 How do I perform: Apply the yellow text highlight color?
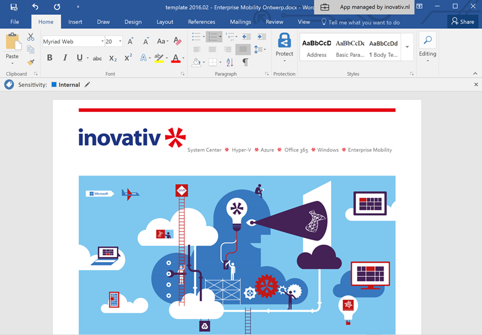pos(158,58)
